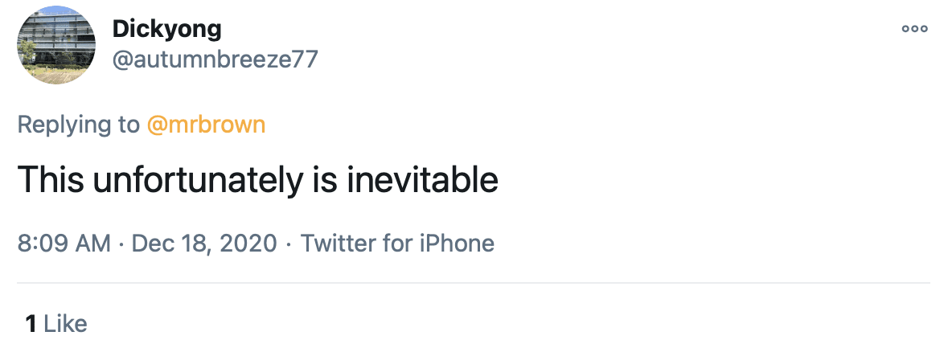Select the tweet text "This unfortunately is inevitable"
Image resolution: width=944 pixels, height=344 pixels.
pos(257,179)
